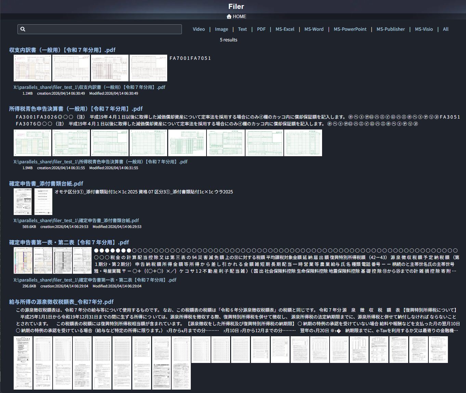
Task: Open 確定申告書_添付書類台紙.pdf title link
Action: point(46,184)
